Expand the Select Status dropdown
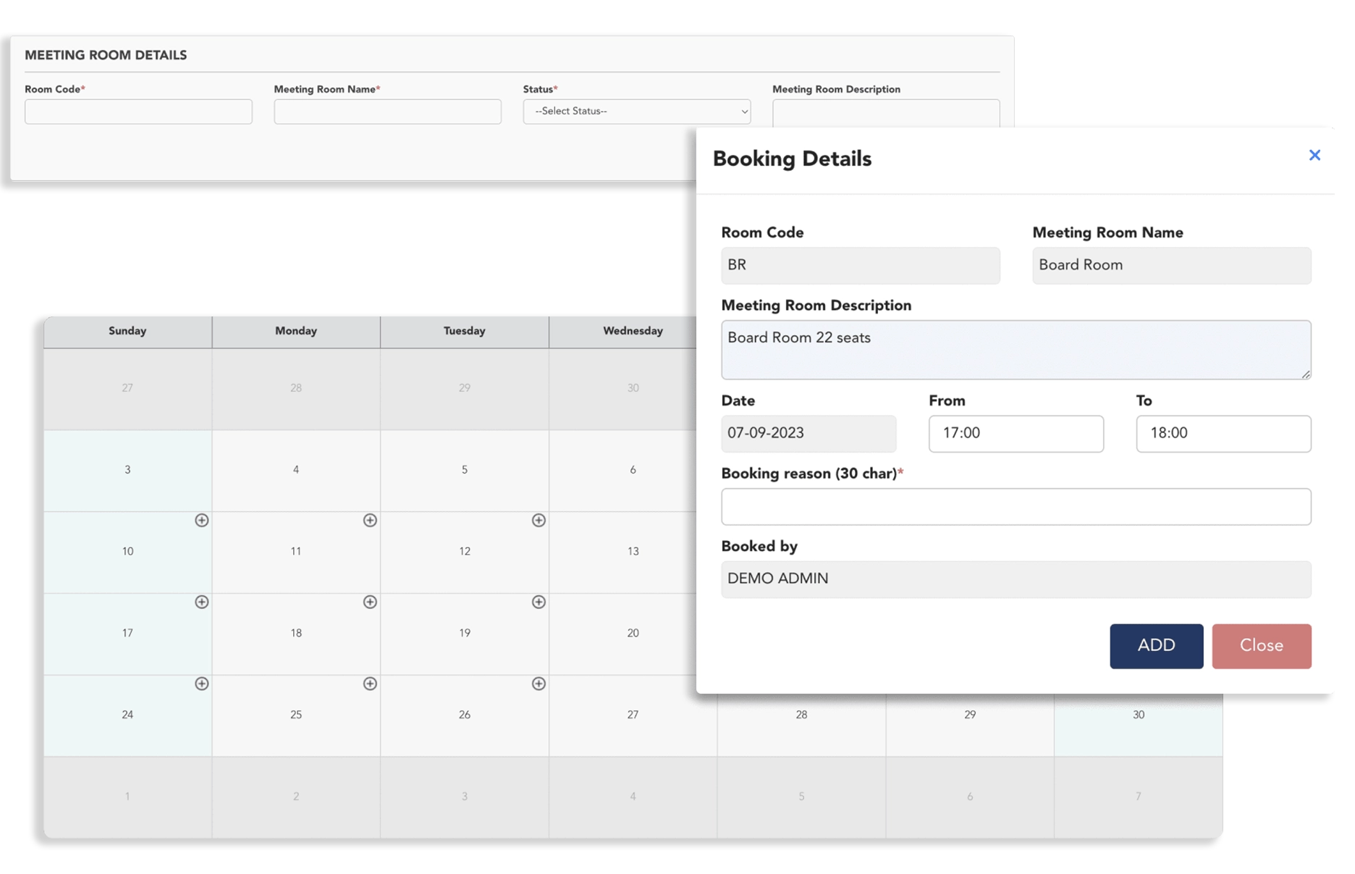 (636, 112)
